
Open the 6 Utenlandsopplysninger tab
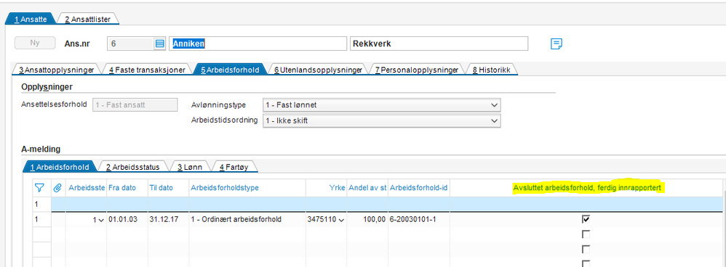[x=318, y=70]
